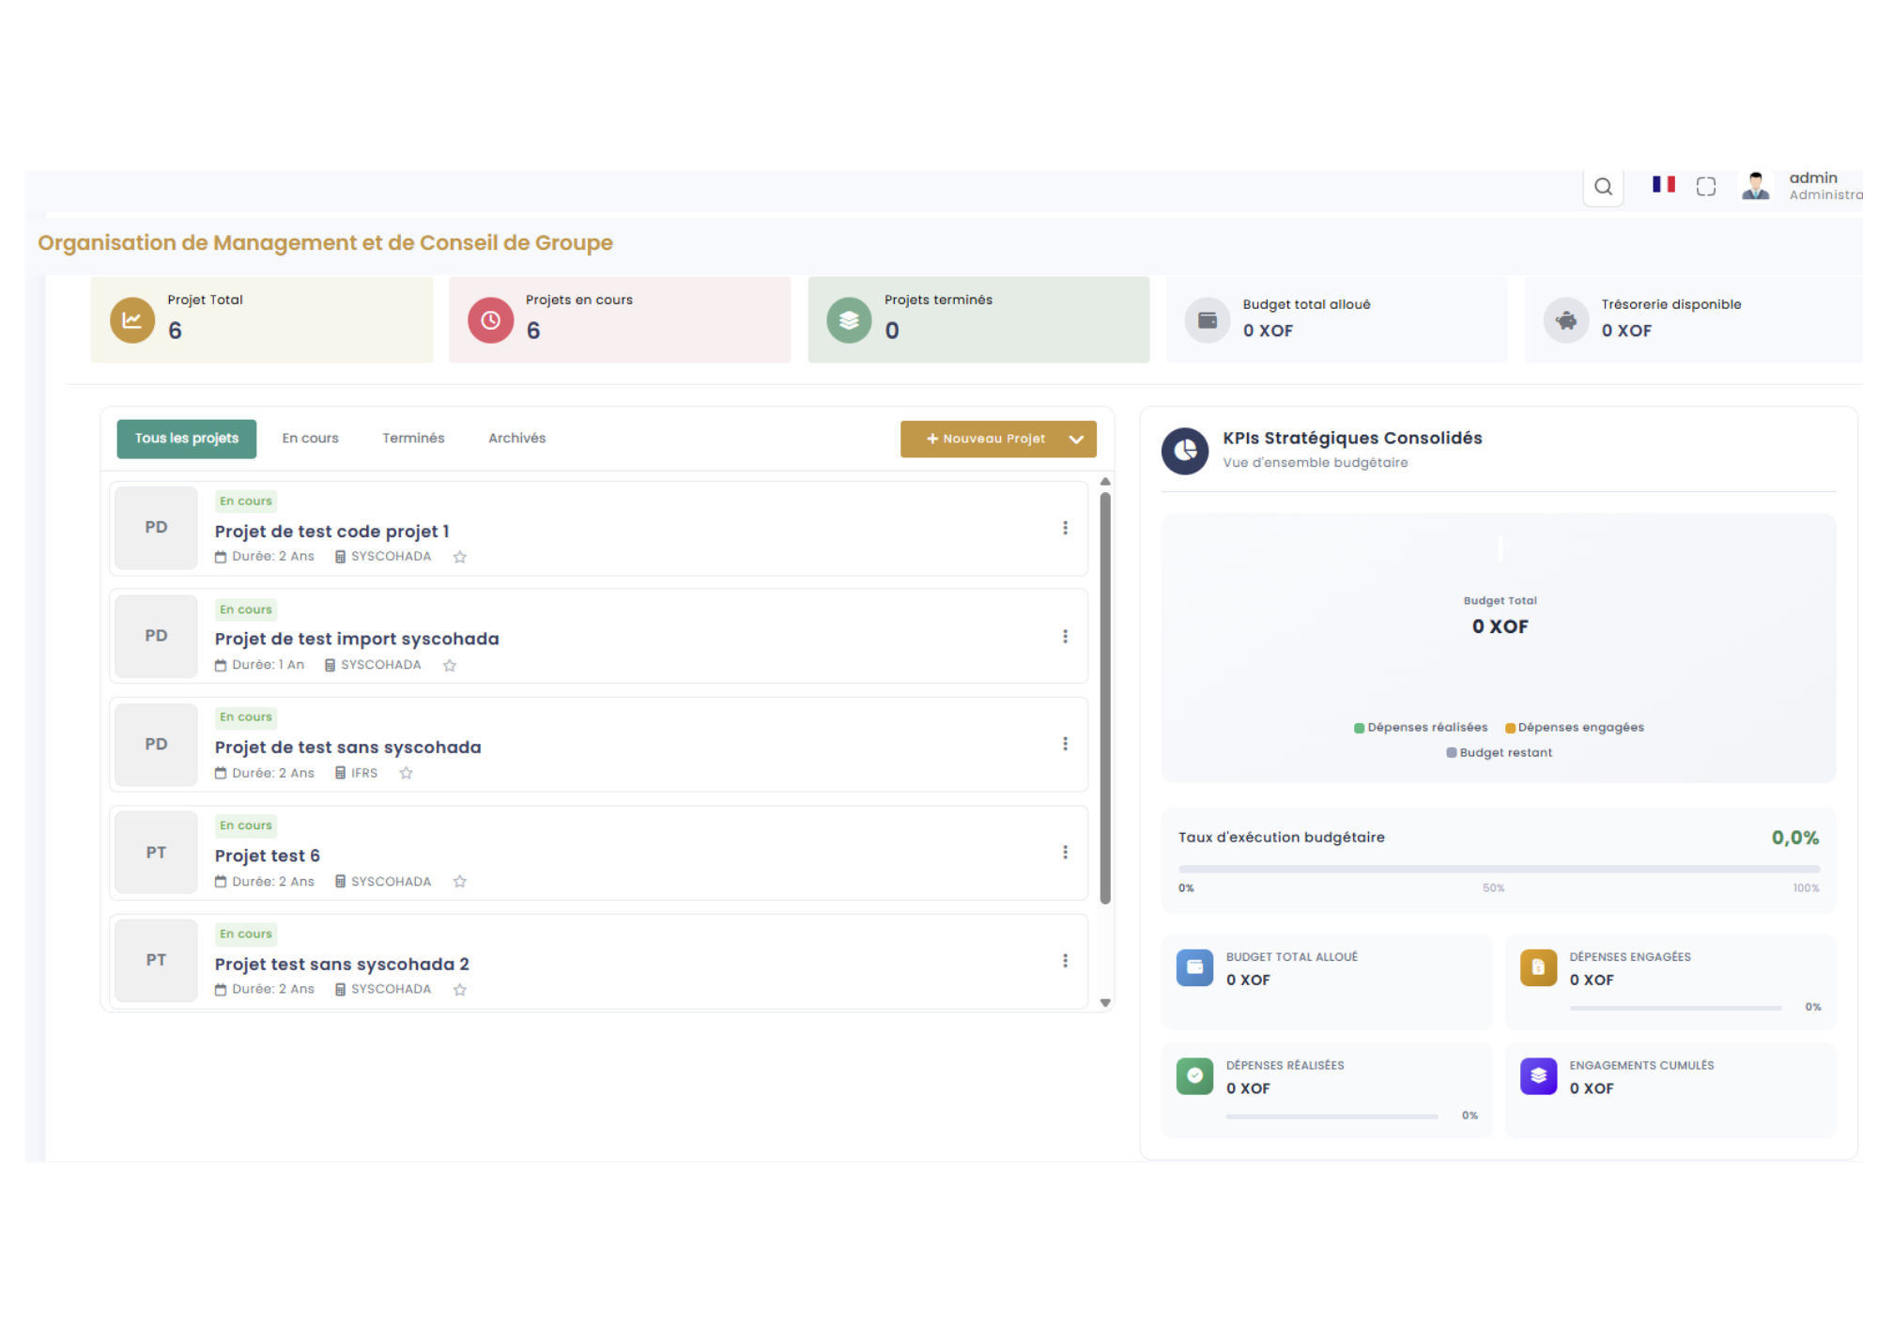Open the admin user profile
The width and height of the screenshot is (1878, 1328).
point(1755,185)
